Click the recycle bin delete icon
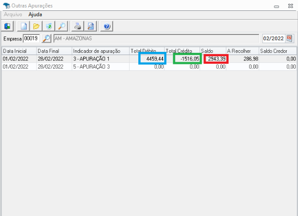This screenshot has width=298, height=216. point(49,26)
